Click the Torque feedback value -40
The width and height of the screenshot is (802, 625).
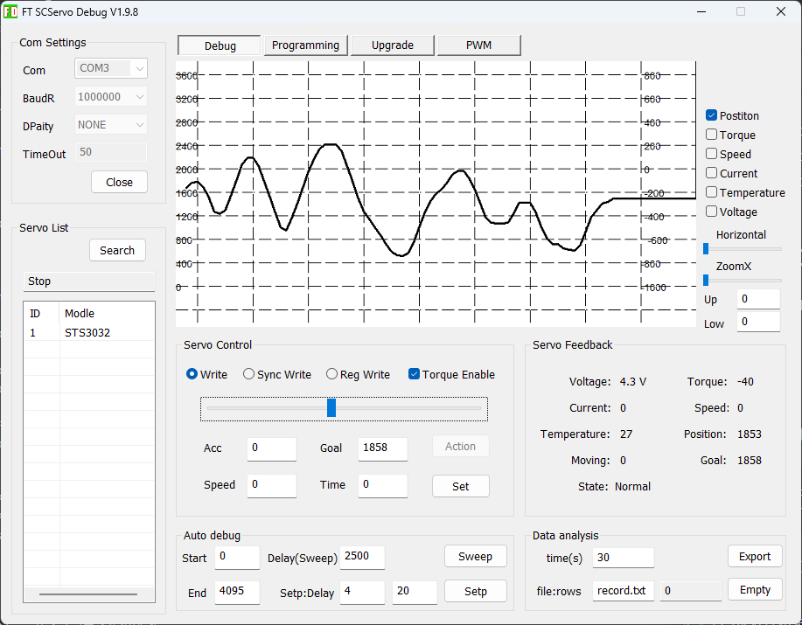(x=745, y=382)
